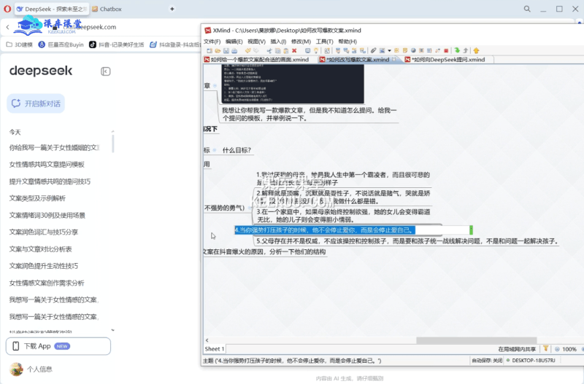This screenshot has width=584, height=384.
Task: Click the insert image icon in XMind toolbar
Action: tap(382, 50)
